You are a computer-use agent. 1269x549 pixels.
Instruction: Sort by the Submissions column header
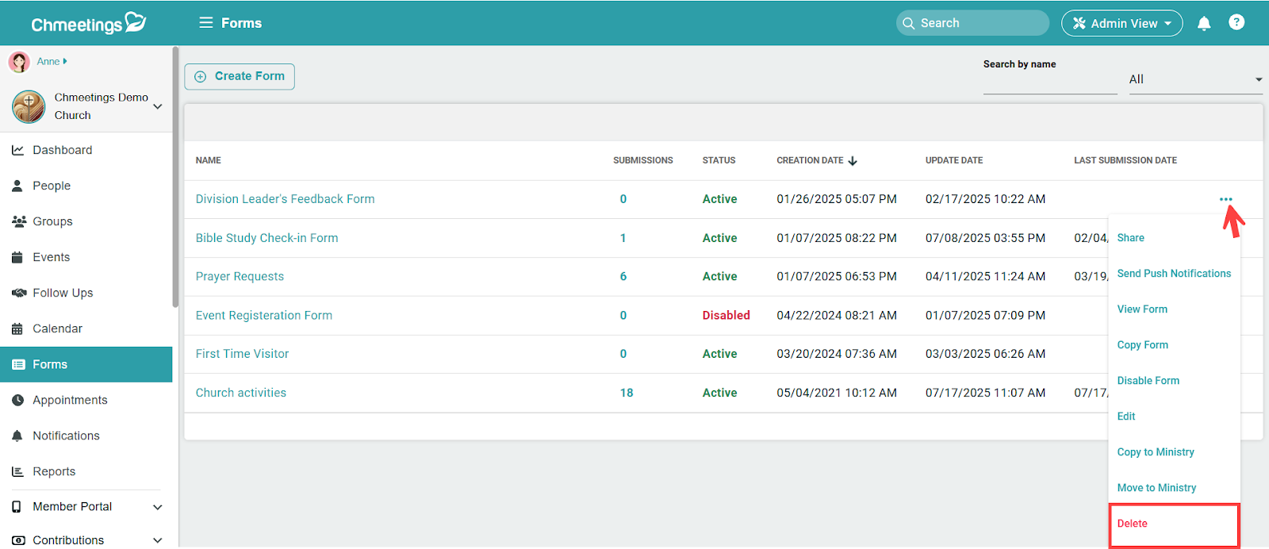[643, 160]
